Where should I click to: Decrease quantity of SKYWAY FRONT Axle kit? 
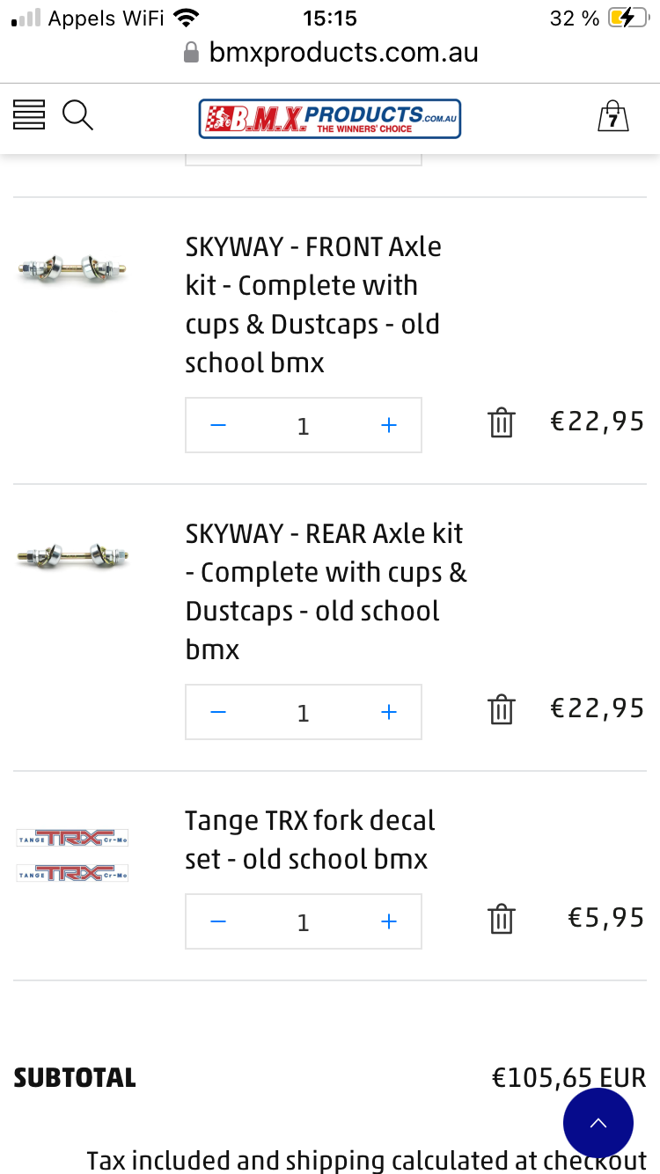(219, 426)
